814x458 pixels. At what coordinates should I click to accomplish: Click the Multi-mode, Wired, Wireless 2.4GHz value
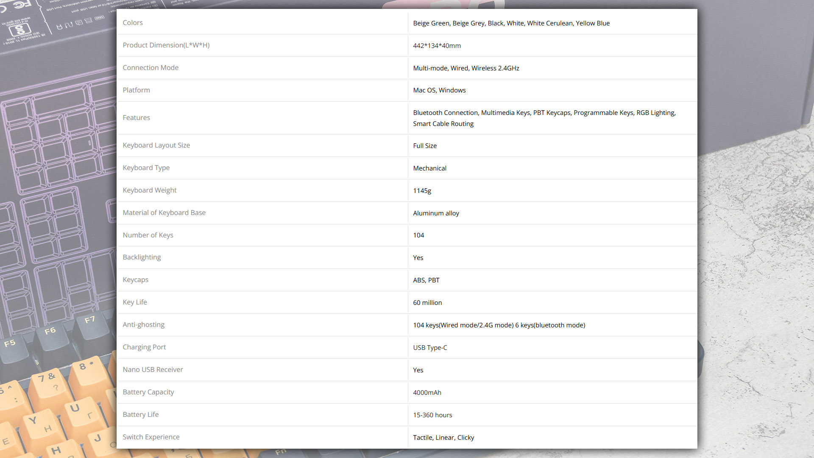466,68
